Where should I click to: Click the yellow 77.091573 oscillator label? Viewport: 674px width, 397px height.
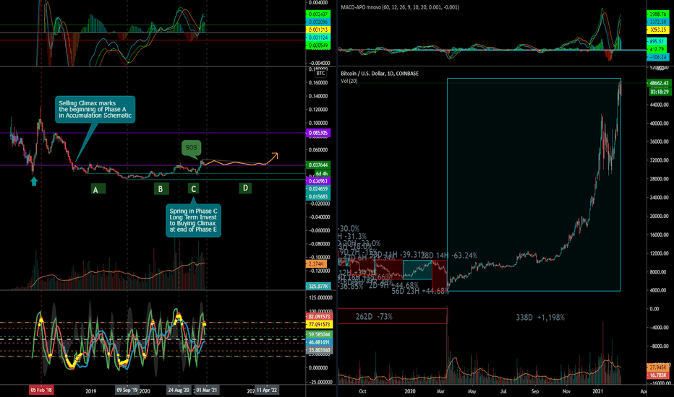pyautogui.click(x=319, y=325)
